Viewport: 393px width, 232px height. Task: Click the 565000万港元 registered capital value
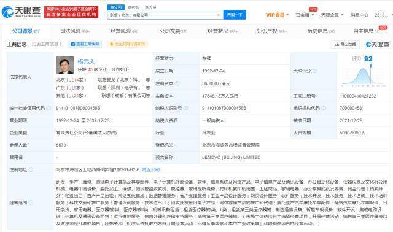216,83
